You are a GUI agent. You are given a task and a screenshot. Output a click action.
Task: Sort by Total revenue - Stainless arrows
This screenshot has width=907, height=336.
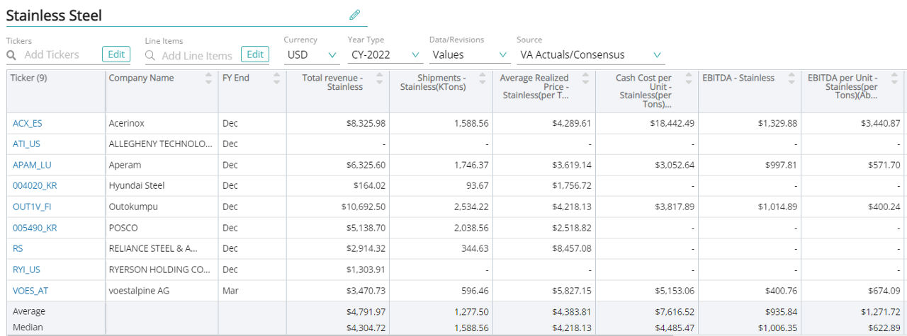click(380, 78)
